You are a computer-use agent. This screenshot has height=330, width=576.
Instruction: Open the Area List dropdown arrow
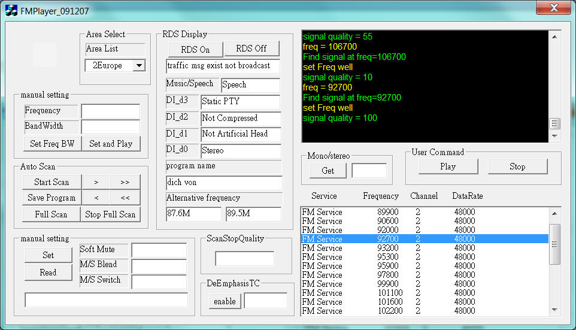pos(139,66)
